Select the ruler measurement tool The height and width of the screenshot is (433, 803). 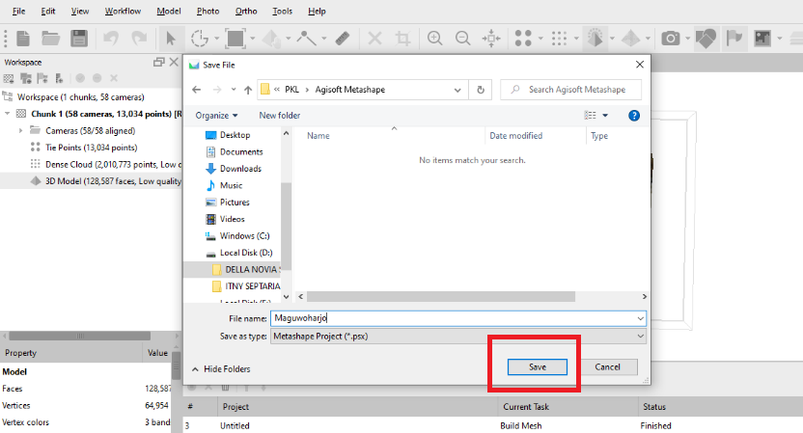(342, 39)
